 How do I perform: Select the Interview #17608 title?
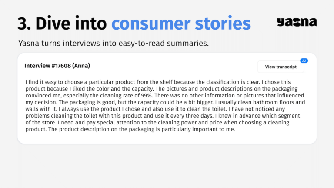pyautogui.click(x=48, y=66)
